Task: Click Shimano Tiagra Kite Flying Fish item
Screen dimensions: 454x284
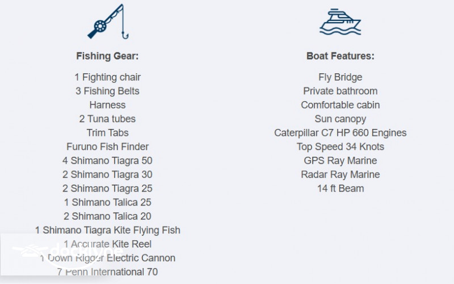Action: coord(107,230)
